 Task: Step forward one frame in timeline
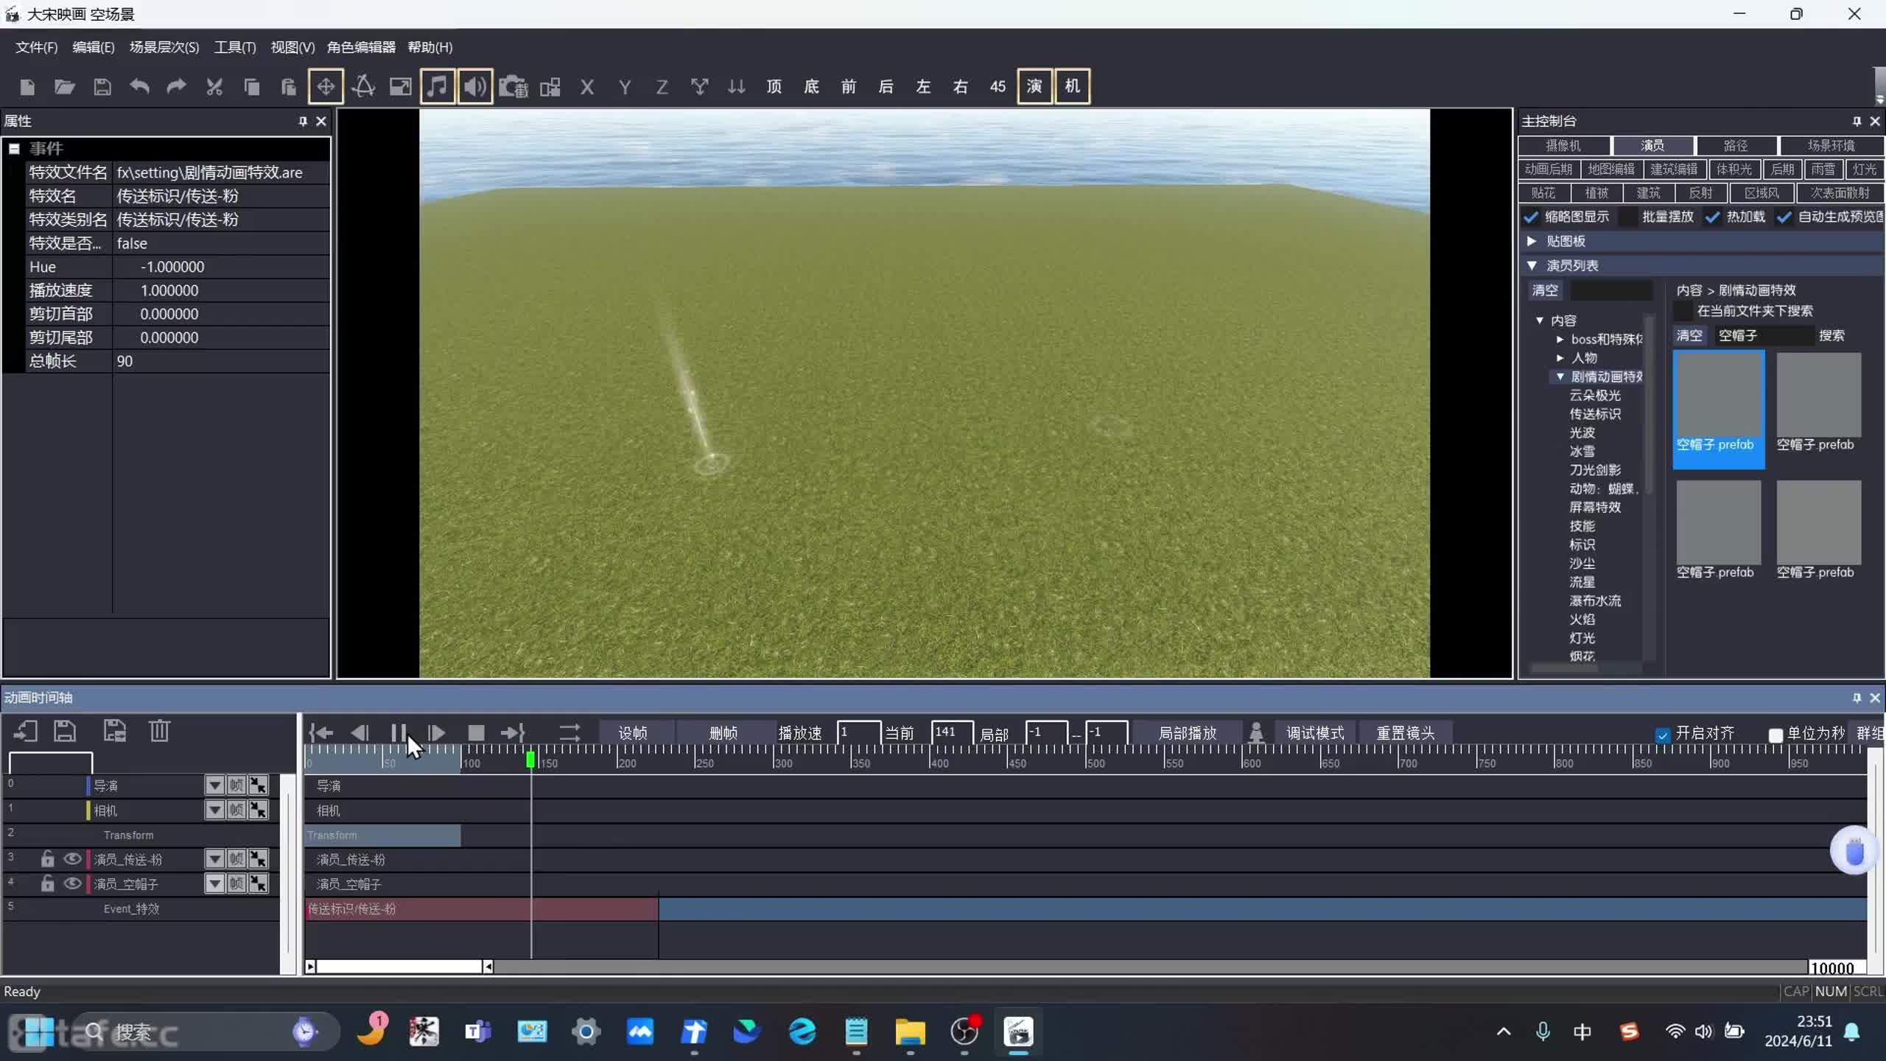[x=437, y=732]
